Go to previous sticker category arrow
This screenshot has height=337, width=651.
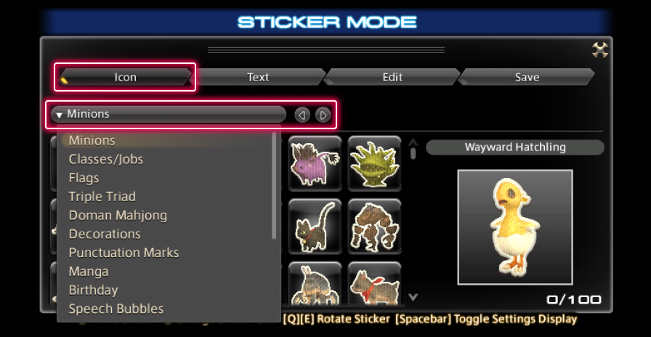(302, 115)
